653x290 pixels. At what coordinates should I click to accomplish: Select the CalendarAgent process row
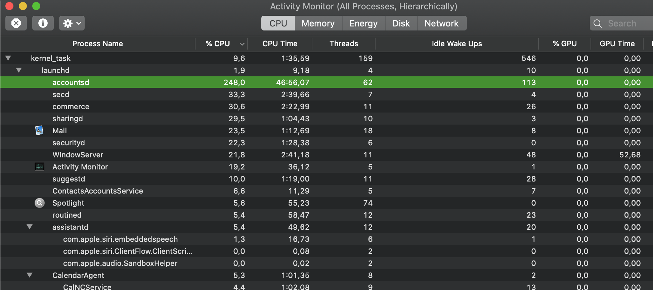[326, 275]
